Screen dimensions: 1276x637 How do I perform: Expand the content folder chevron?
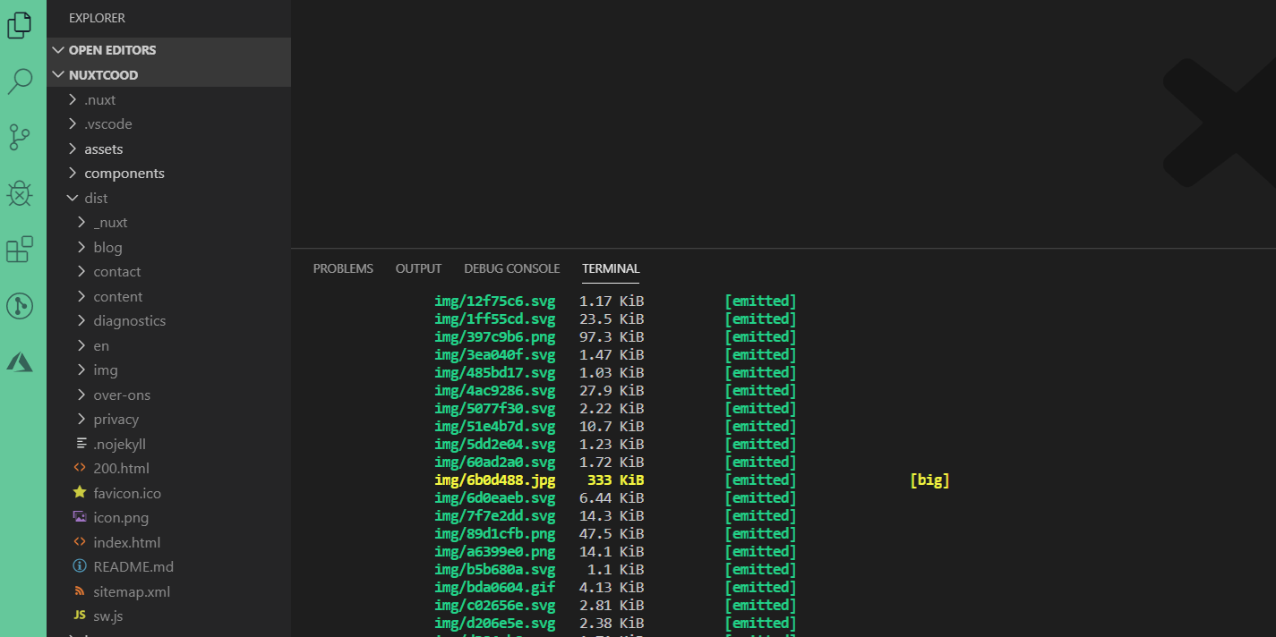click(x=81, y=296)
